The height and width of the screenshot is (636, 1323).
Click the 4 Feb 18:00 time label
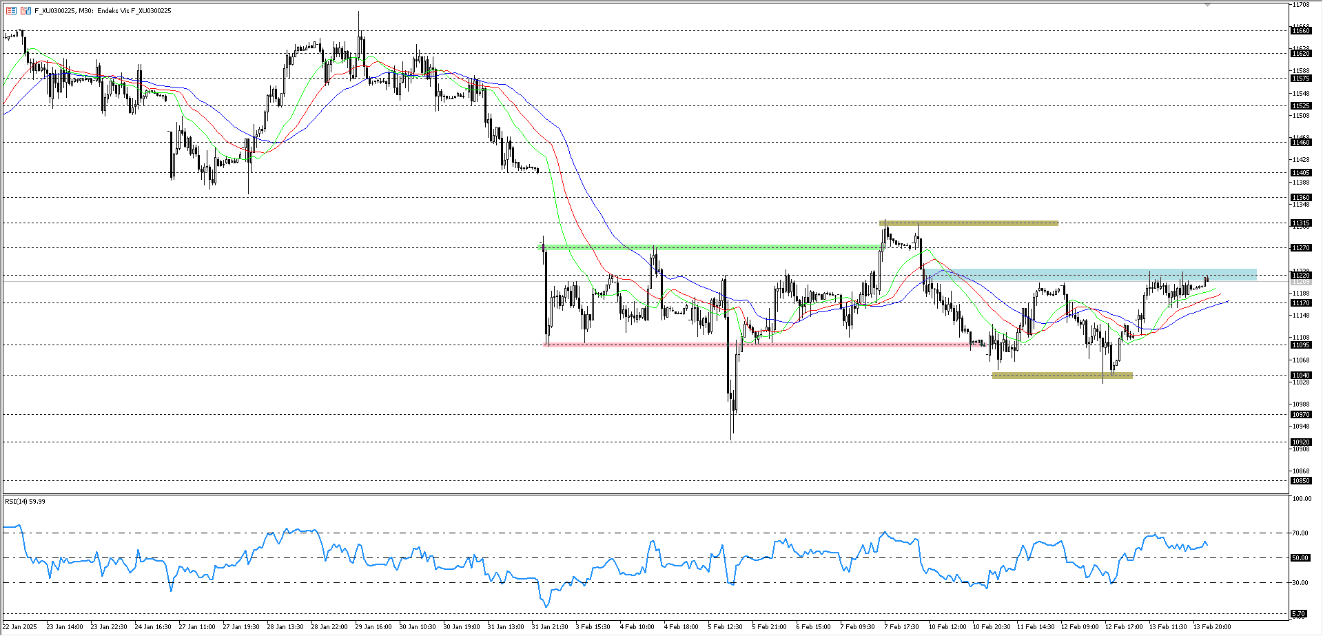coord(681,626)
